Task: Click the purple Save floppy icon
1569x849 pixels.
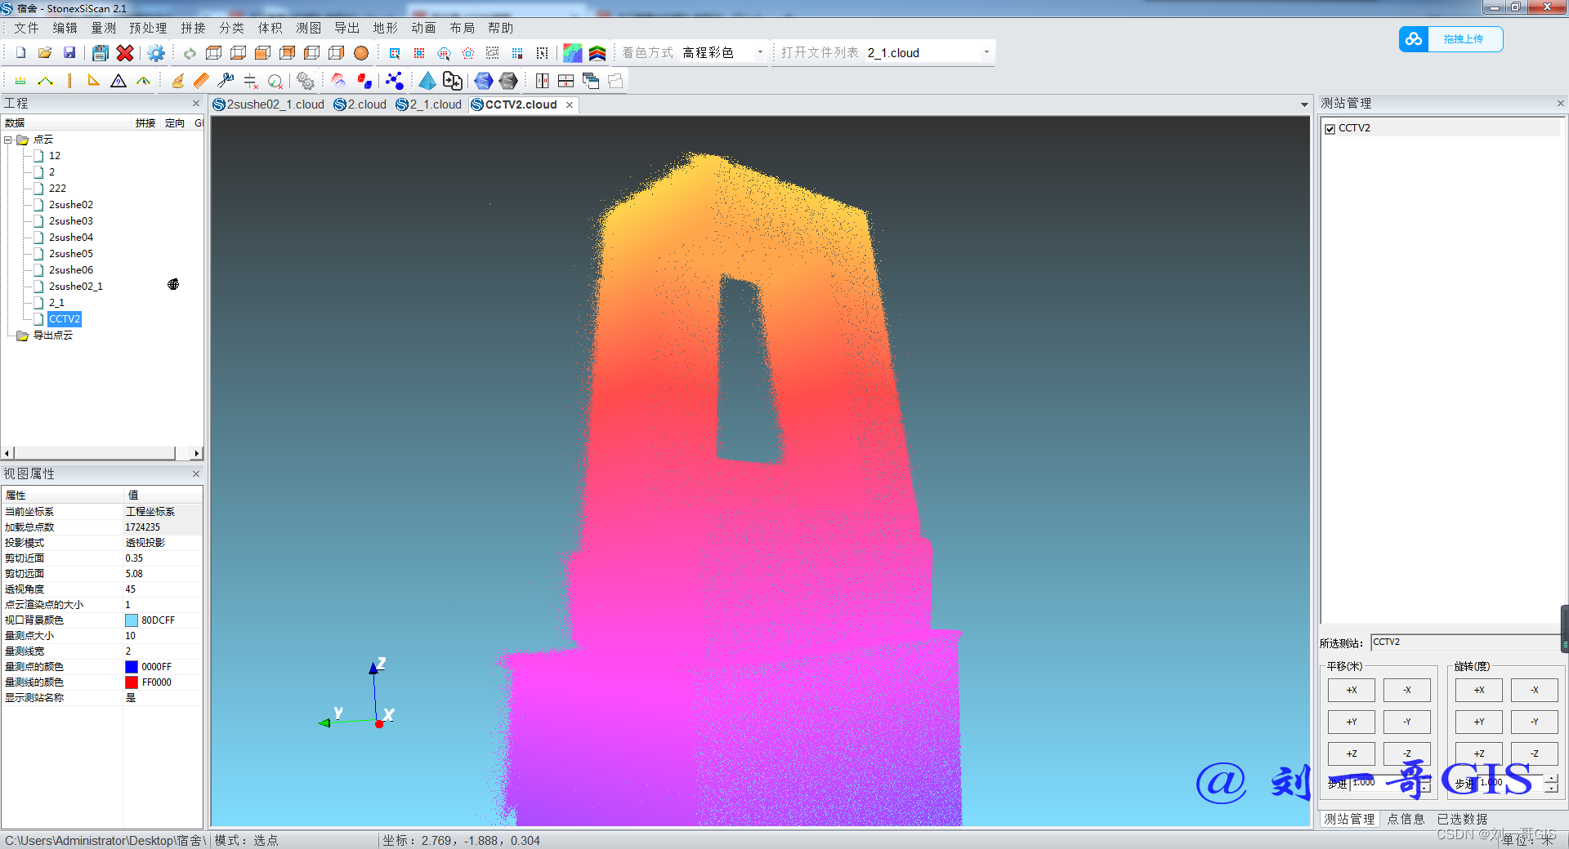Action: tap(69, 53)
